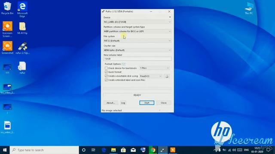The height and width of the screenshot is (154, 275).
Task: Select the This PC desktop icon
Action: [x=249, y=9]
